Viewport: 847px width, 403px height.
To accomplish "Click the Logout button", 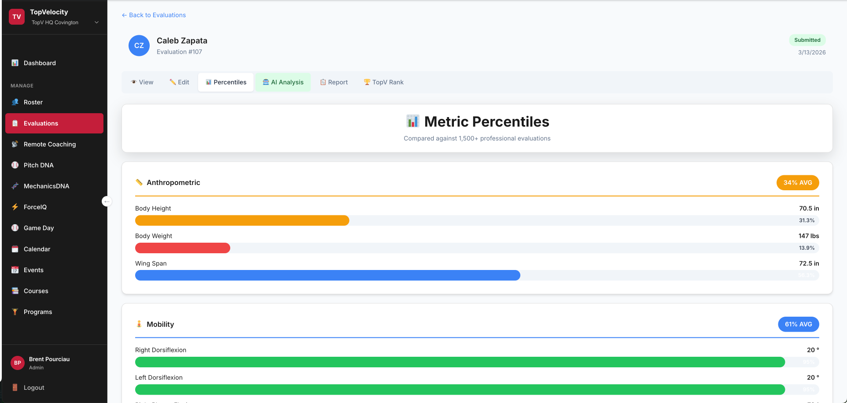I will [x=33, y=387].
